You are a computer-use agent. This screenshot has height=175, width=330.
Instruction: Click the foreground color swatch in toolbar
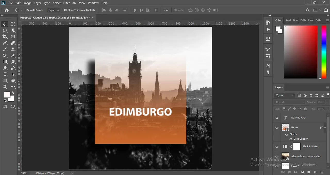click(7, 95)
